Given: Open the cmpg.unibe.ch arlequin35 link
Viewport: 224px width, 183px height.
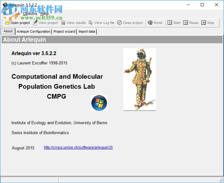Looking at the screenshot, I should tap(78, 148).
